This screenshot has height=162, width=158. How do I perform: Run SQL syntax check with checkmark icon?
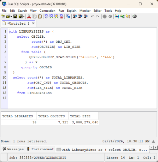46,16
